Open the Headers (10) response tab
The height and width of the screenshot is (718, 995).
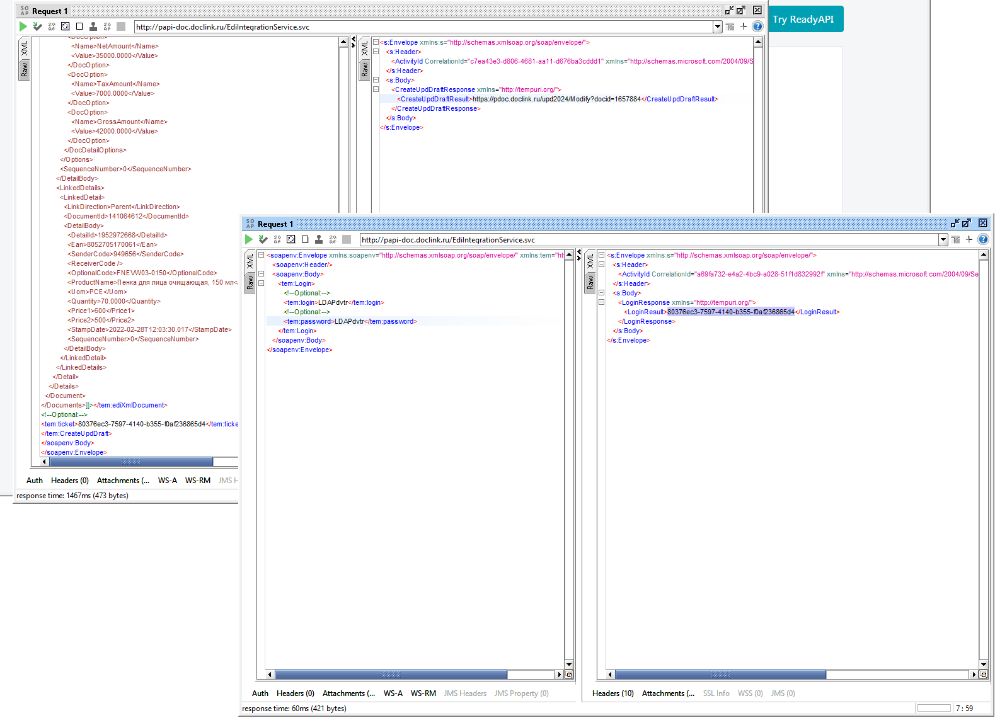(x=613, y=693)
